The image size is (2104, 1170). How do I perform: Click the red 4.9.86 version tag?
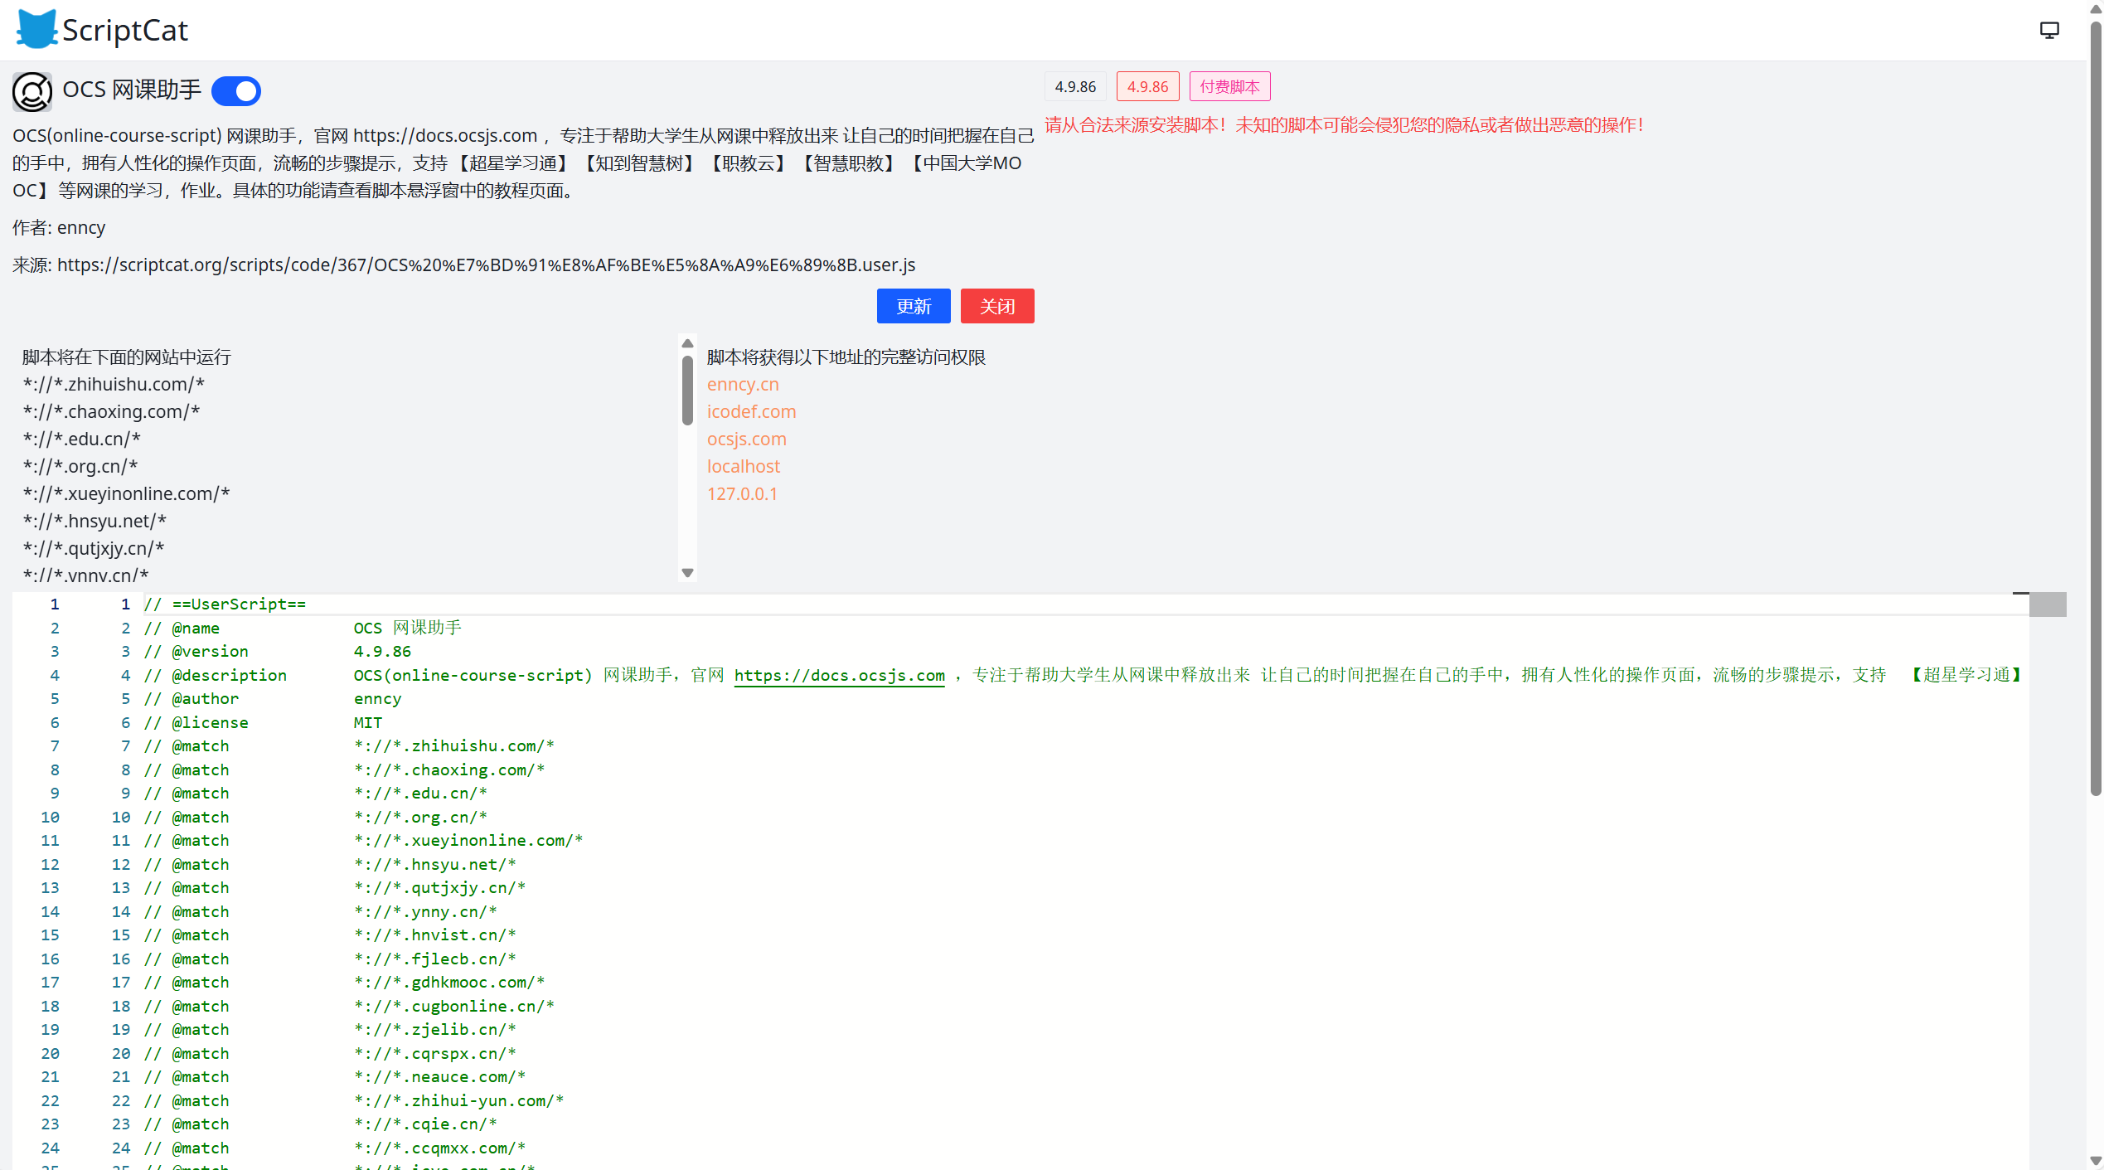[x=1147, y=86]
